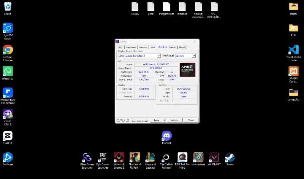Click the Tools button in CPU-Z
Screen dimensions: 304x179
click(156, 121)
